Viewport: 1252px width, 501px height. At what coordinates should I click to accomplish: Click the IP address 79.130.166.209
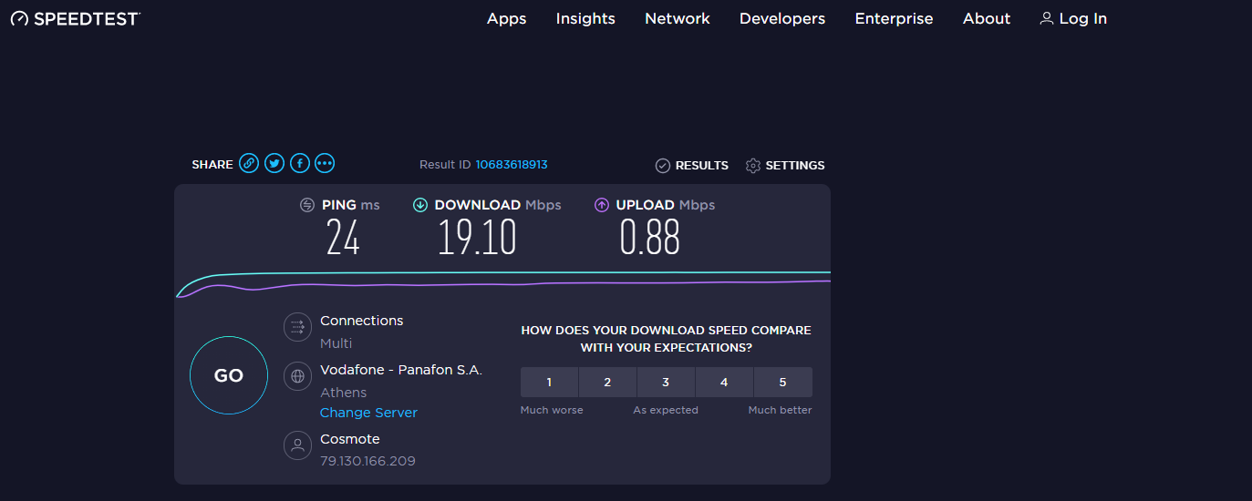367,461
